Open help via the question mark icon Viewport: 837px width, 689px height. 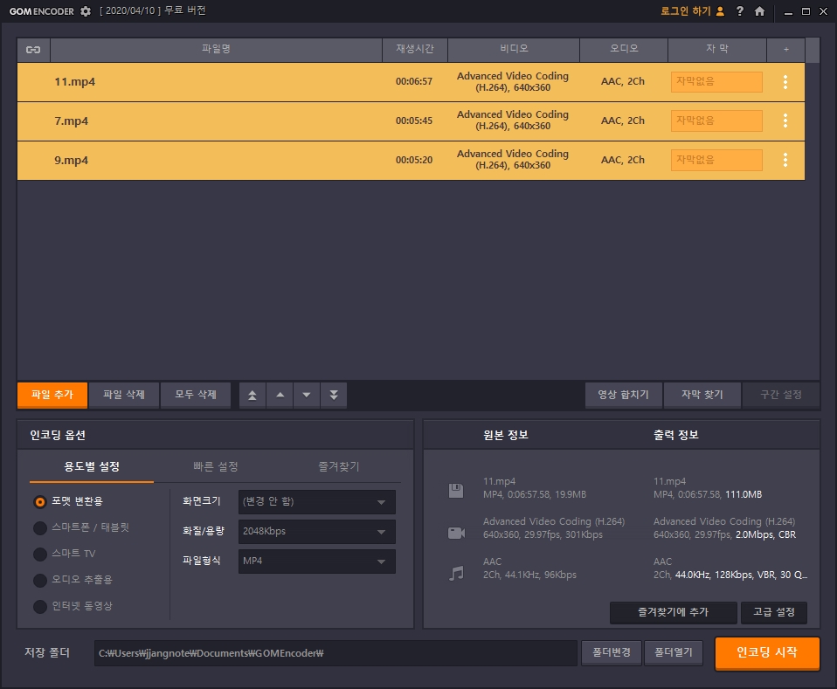[x=740, y=11]
